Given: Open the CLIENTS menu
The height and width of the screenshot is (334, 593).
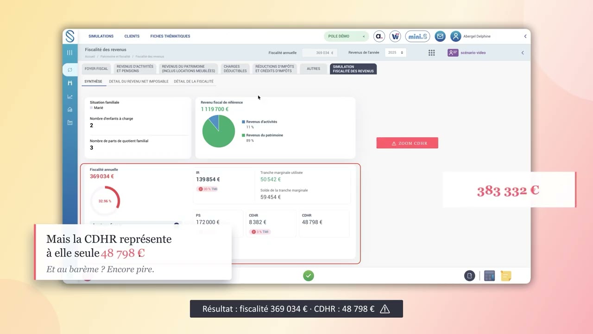Looking at the screenshot, I should [132, 36].
